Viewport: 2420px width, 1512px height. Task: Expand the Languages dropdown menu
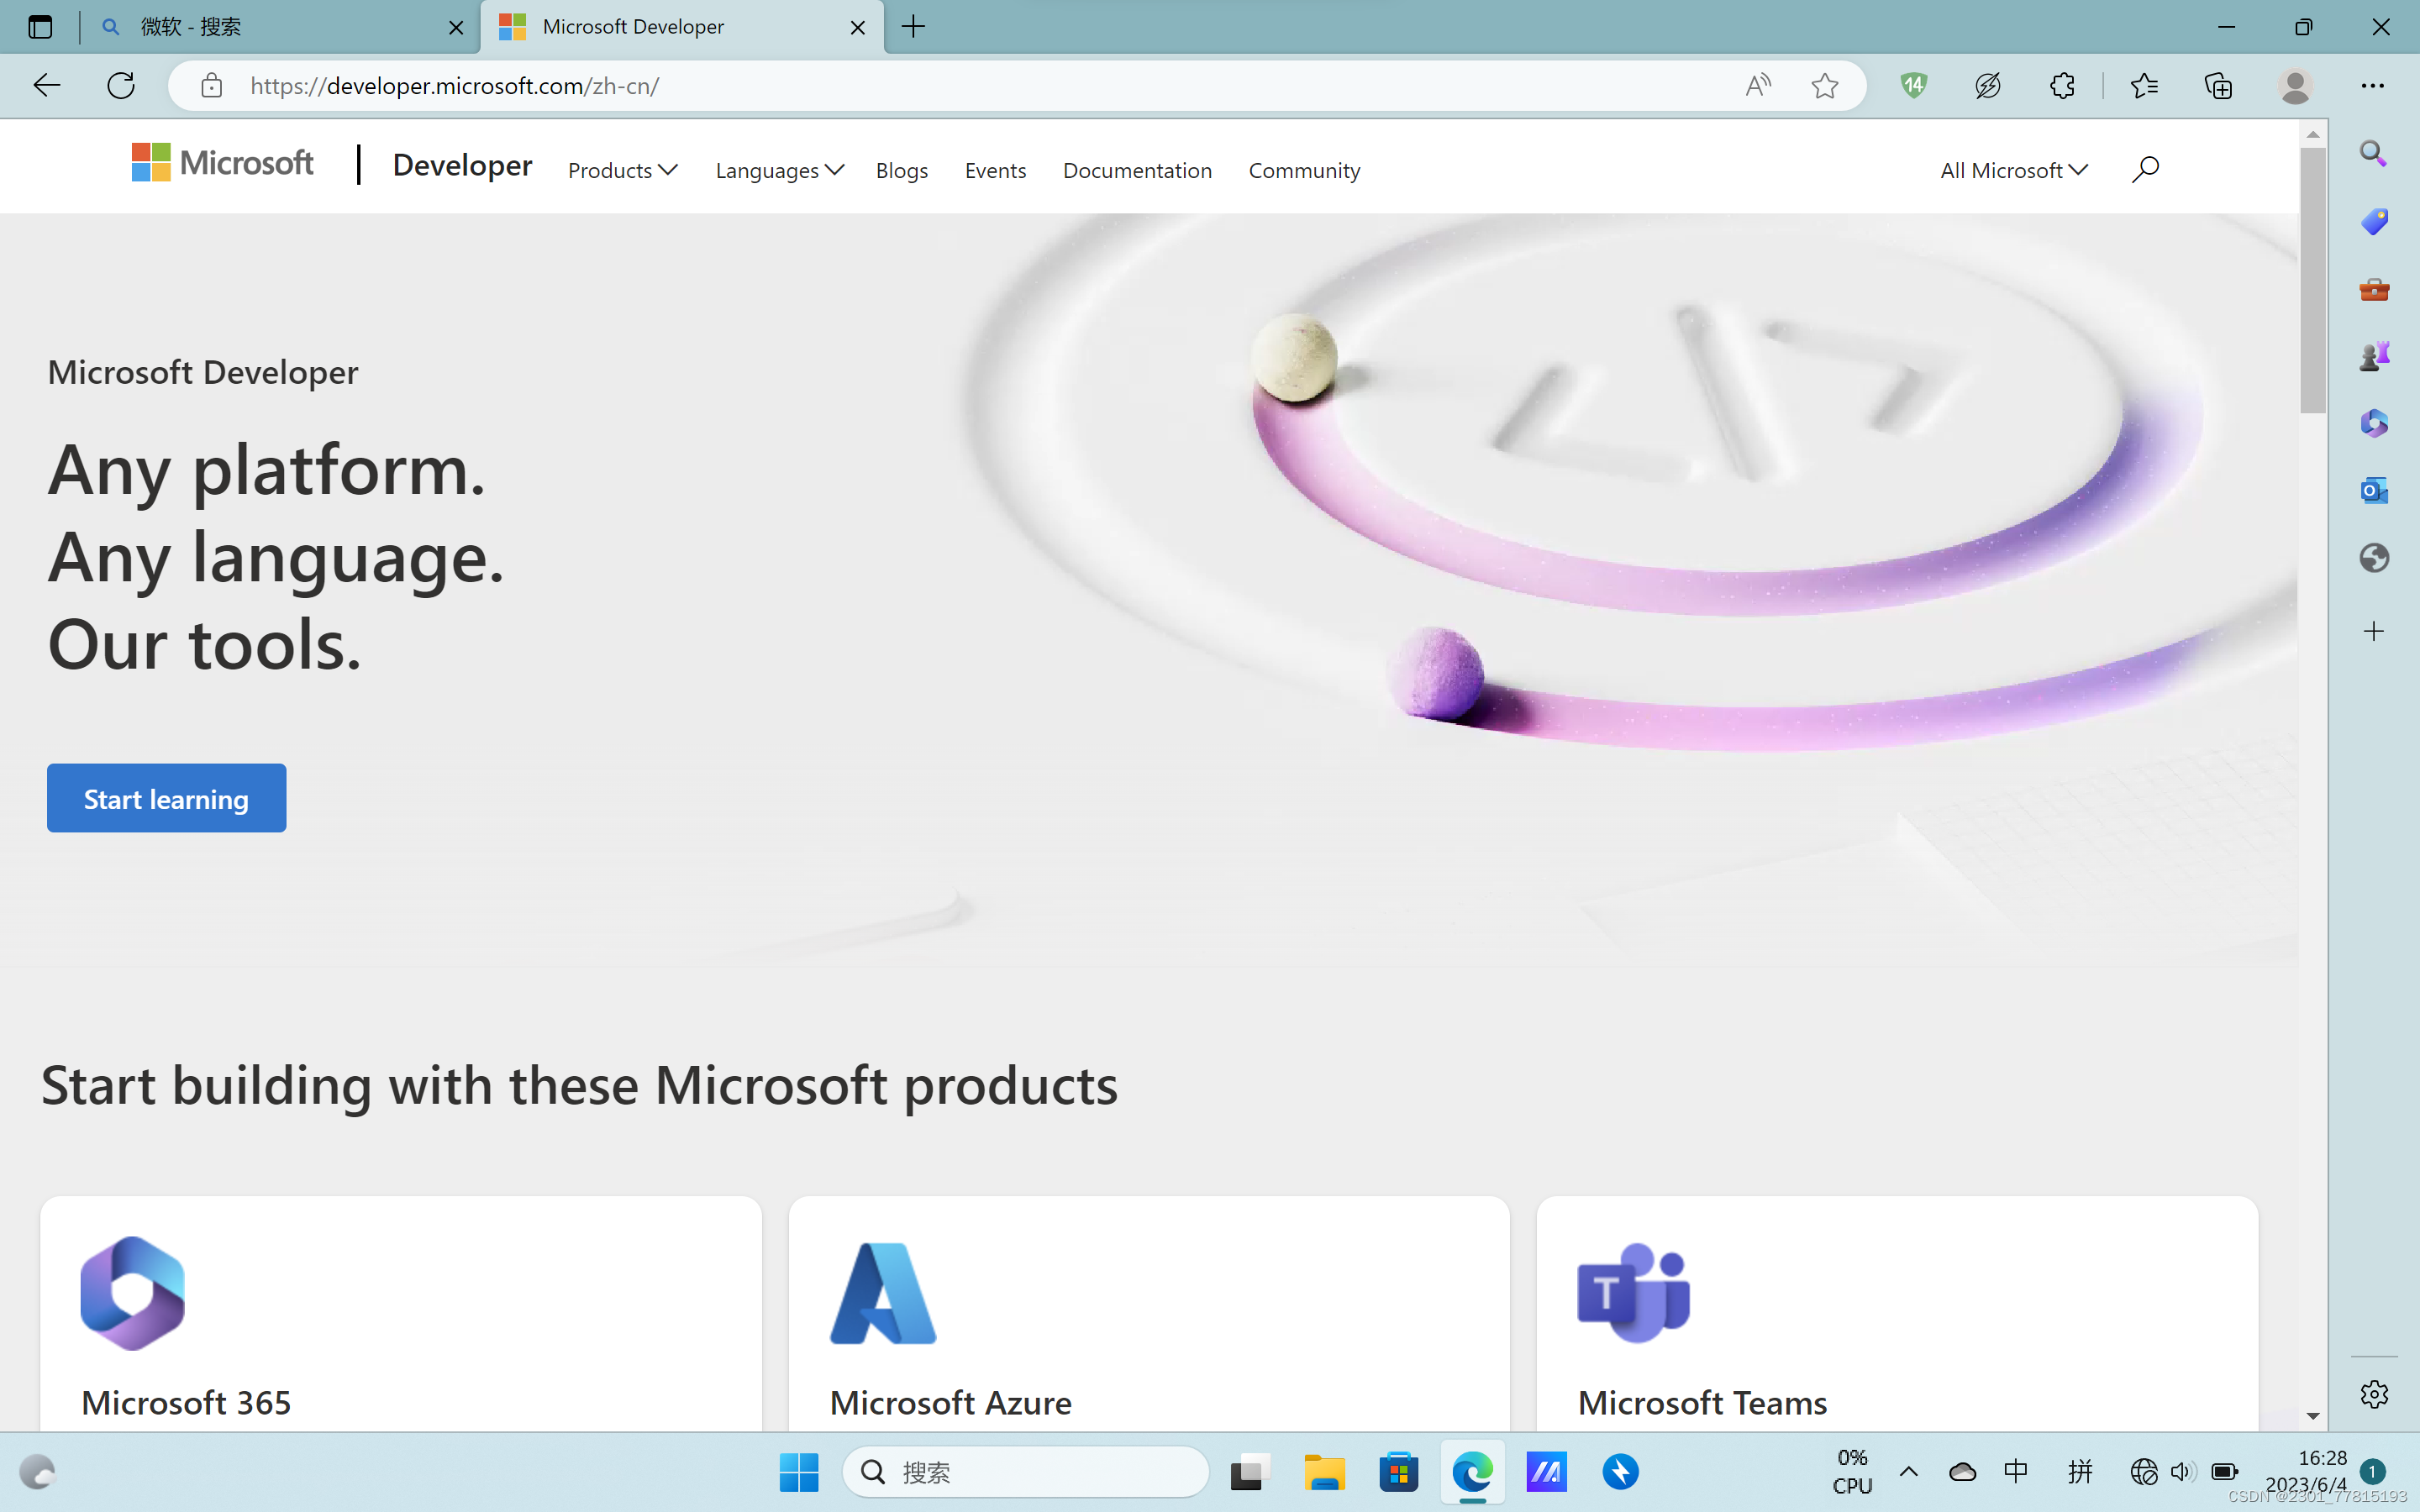(778, 171)
